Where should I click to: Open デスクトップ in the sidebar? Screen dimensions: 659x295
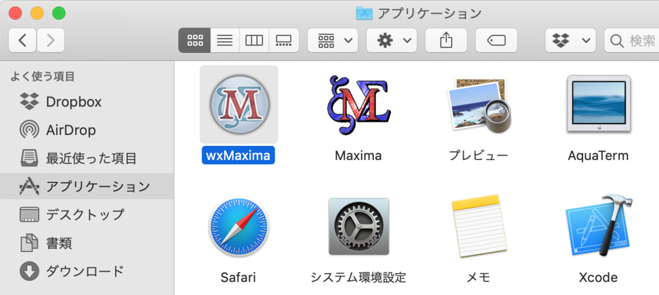click(x=87, y=215)
